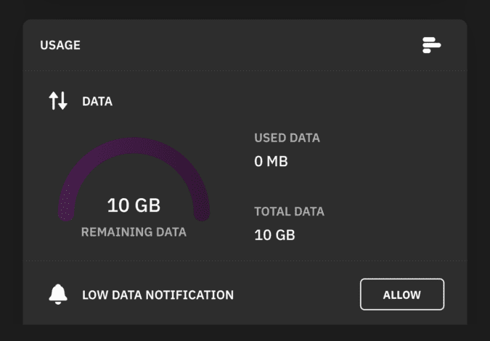
Task: Click the top of the gauge arc
Action: (134, 145)
